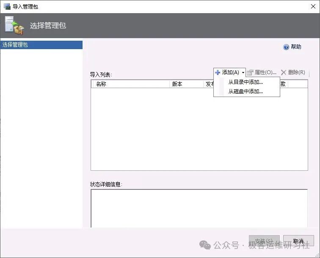
Task: Choose 从目录中添加... from the menu
Action: tap(246, 82)
